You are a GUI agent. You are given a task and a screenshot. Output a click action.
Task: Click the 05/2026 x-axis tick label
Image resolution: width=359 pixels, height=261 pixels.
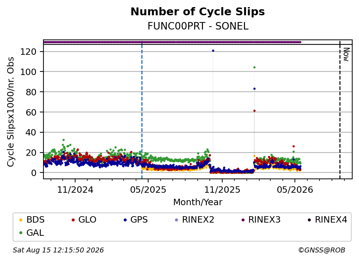pos(295,190)
